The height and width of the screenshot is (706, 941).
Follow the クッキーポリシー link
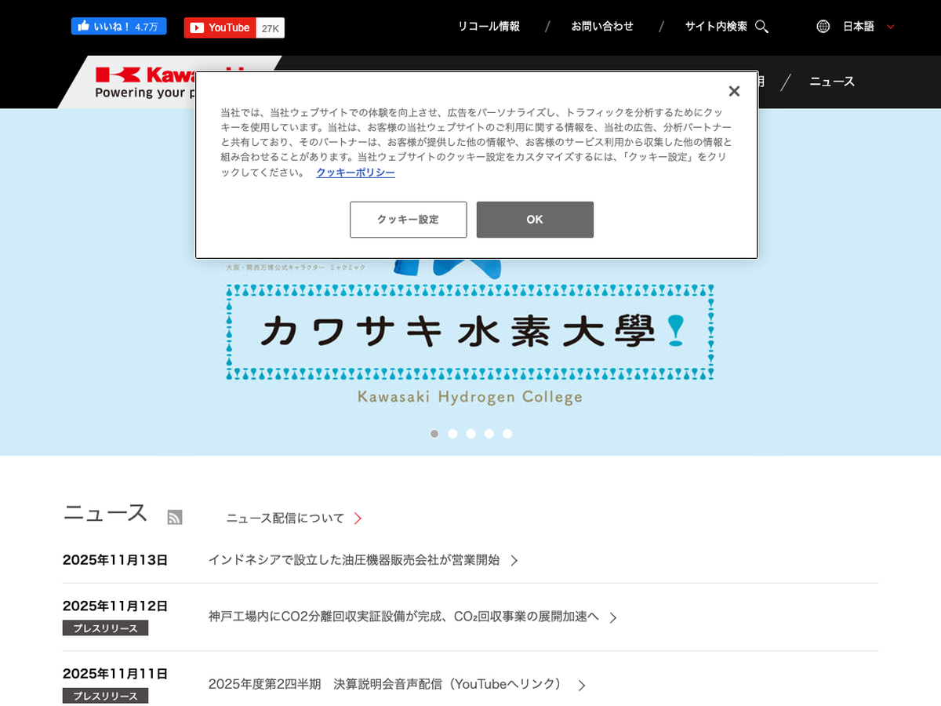coord(355,173)
